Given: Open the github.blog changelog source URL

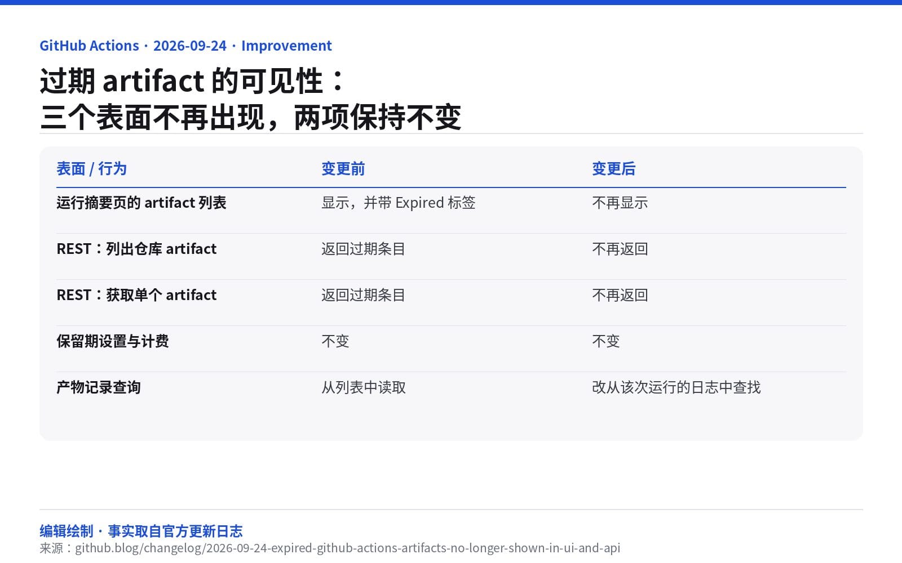Looking at the screenshot, I should [347, 548].
